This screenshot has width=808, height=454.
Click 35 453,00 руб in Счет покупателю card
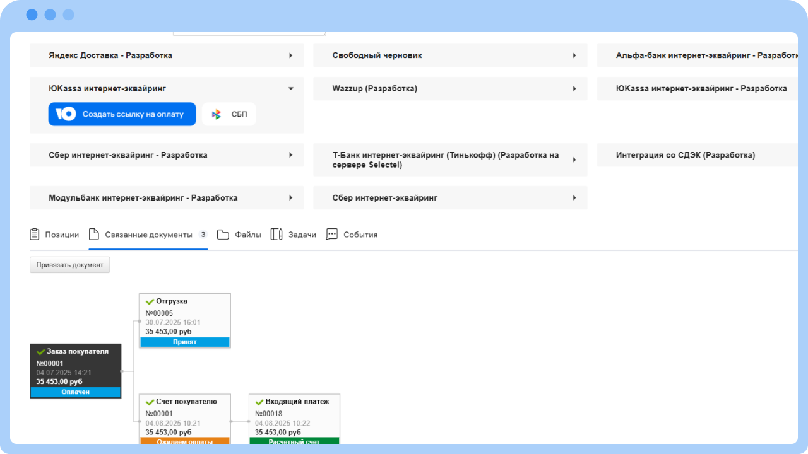169,432
